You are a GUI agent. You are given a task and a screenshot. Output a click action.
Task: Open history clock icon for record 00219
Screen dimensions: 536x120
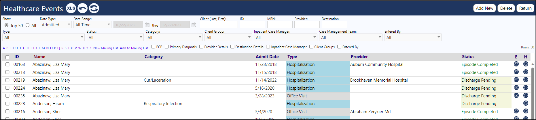pyautogui.click(x=526, y=80)
